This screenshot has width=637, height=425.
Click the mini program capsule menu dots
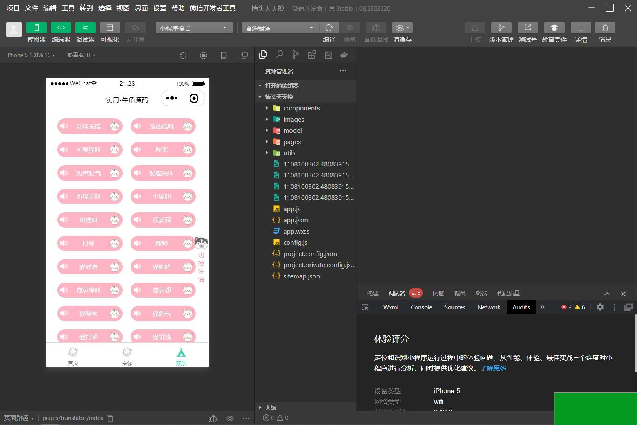click(172, 99)
